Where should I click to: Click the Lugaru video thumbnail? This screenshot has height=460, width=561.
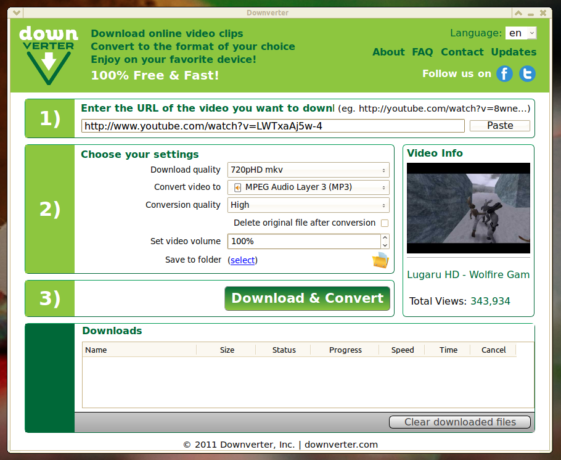tap(469, 208)
